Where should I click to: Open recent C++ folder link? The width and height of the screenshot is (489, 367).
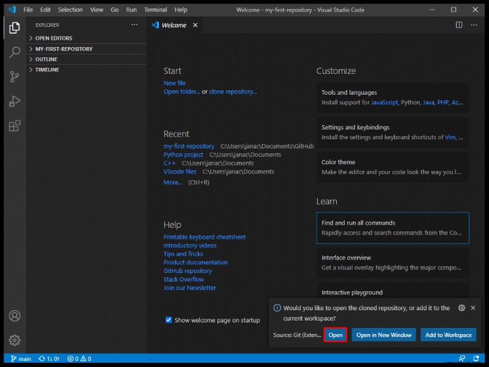pyautogui.click(x=169, y=163)
